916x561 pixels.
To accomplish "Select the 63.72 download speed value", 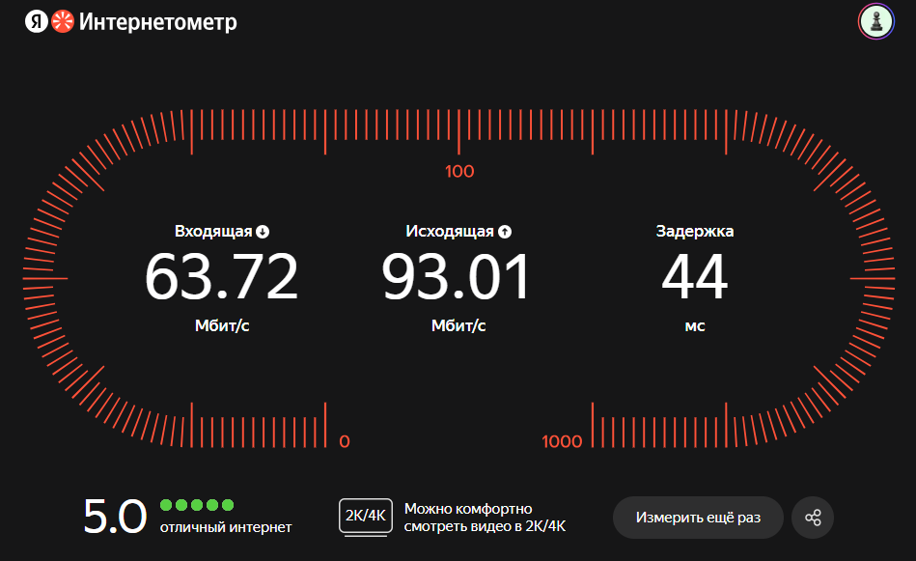I will 221,276.
